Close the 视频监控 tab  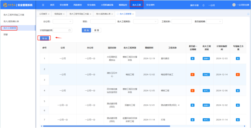64,14
